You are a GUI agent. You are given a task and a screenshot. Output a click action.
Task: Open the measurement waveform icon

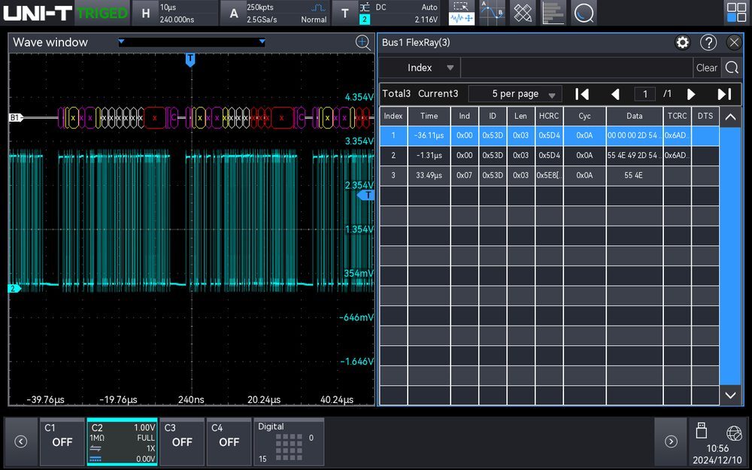click(x=461, y=19)
